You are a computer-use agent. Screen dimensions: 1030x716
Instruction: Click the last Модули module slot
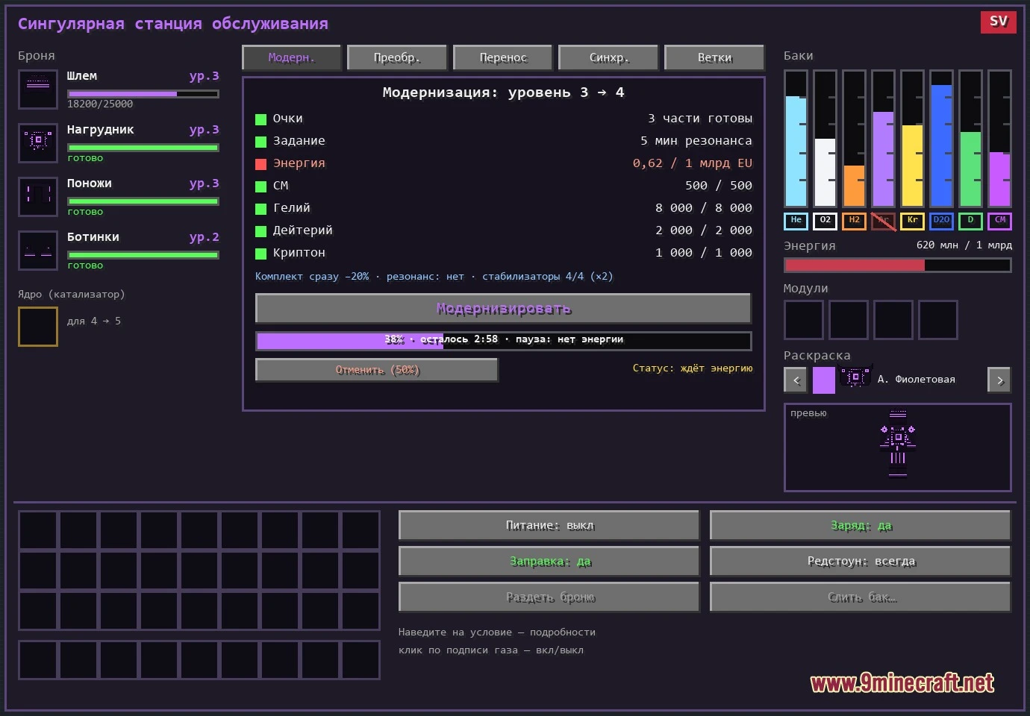938,320
